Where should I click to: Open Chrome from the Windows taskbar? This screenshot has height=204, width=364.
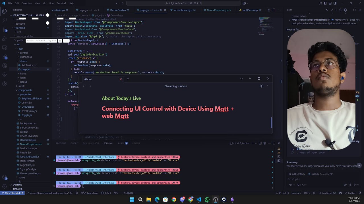tap(174, 199)
